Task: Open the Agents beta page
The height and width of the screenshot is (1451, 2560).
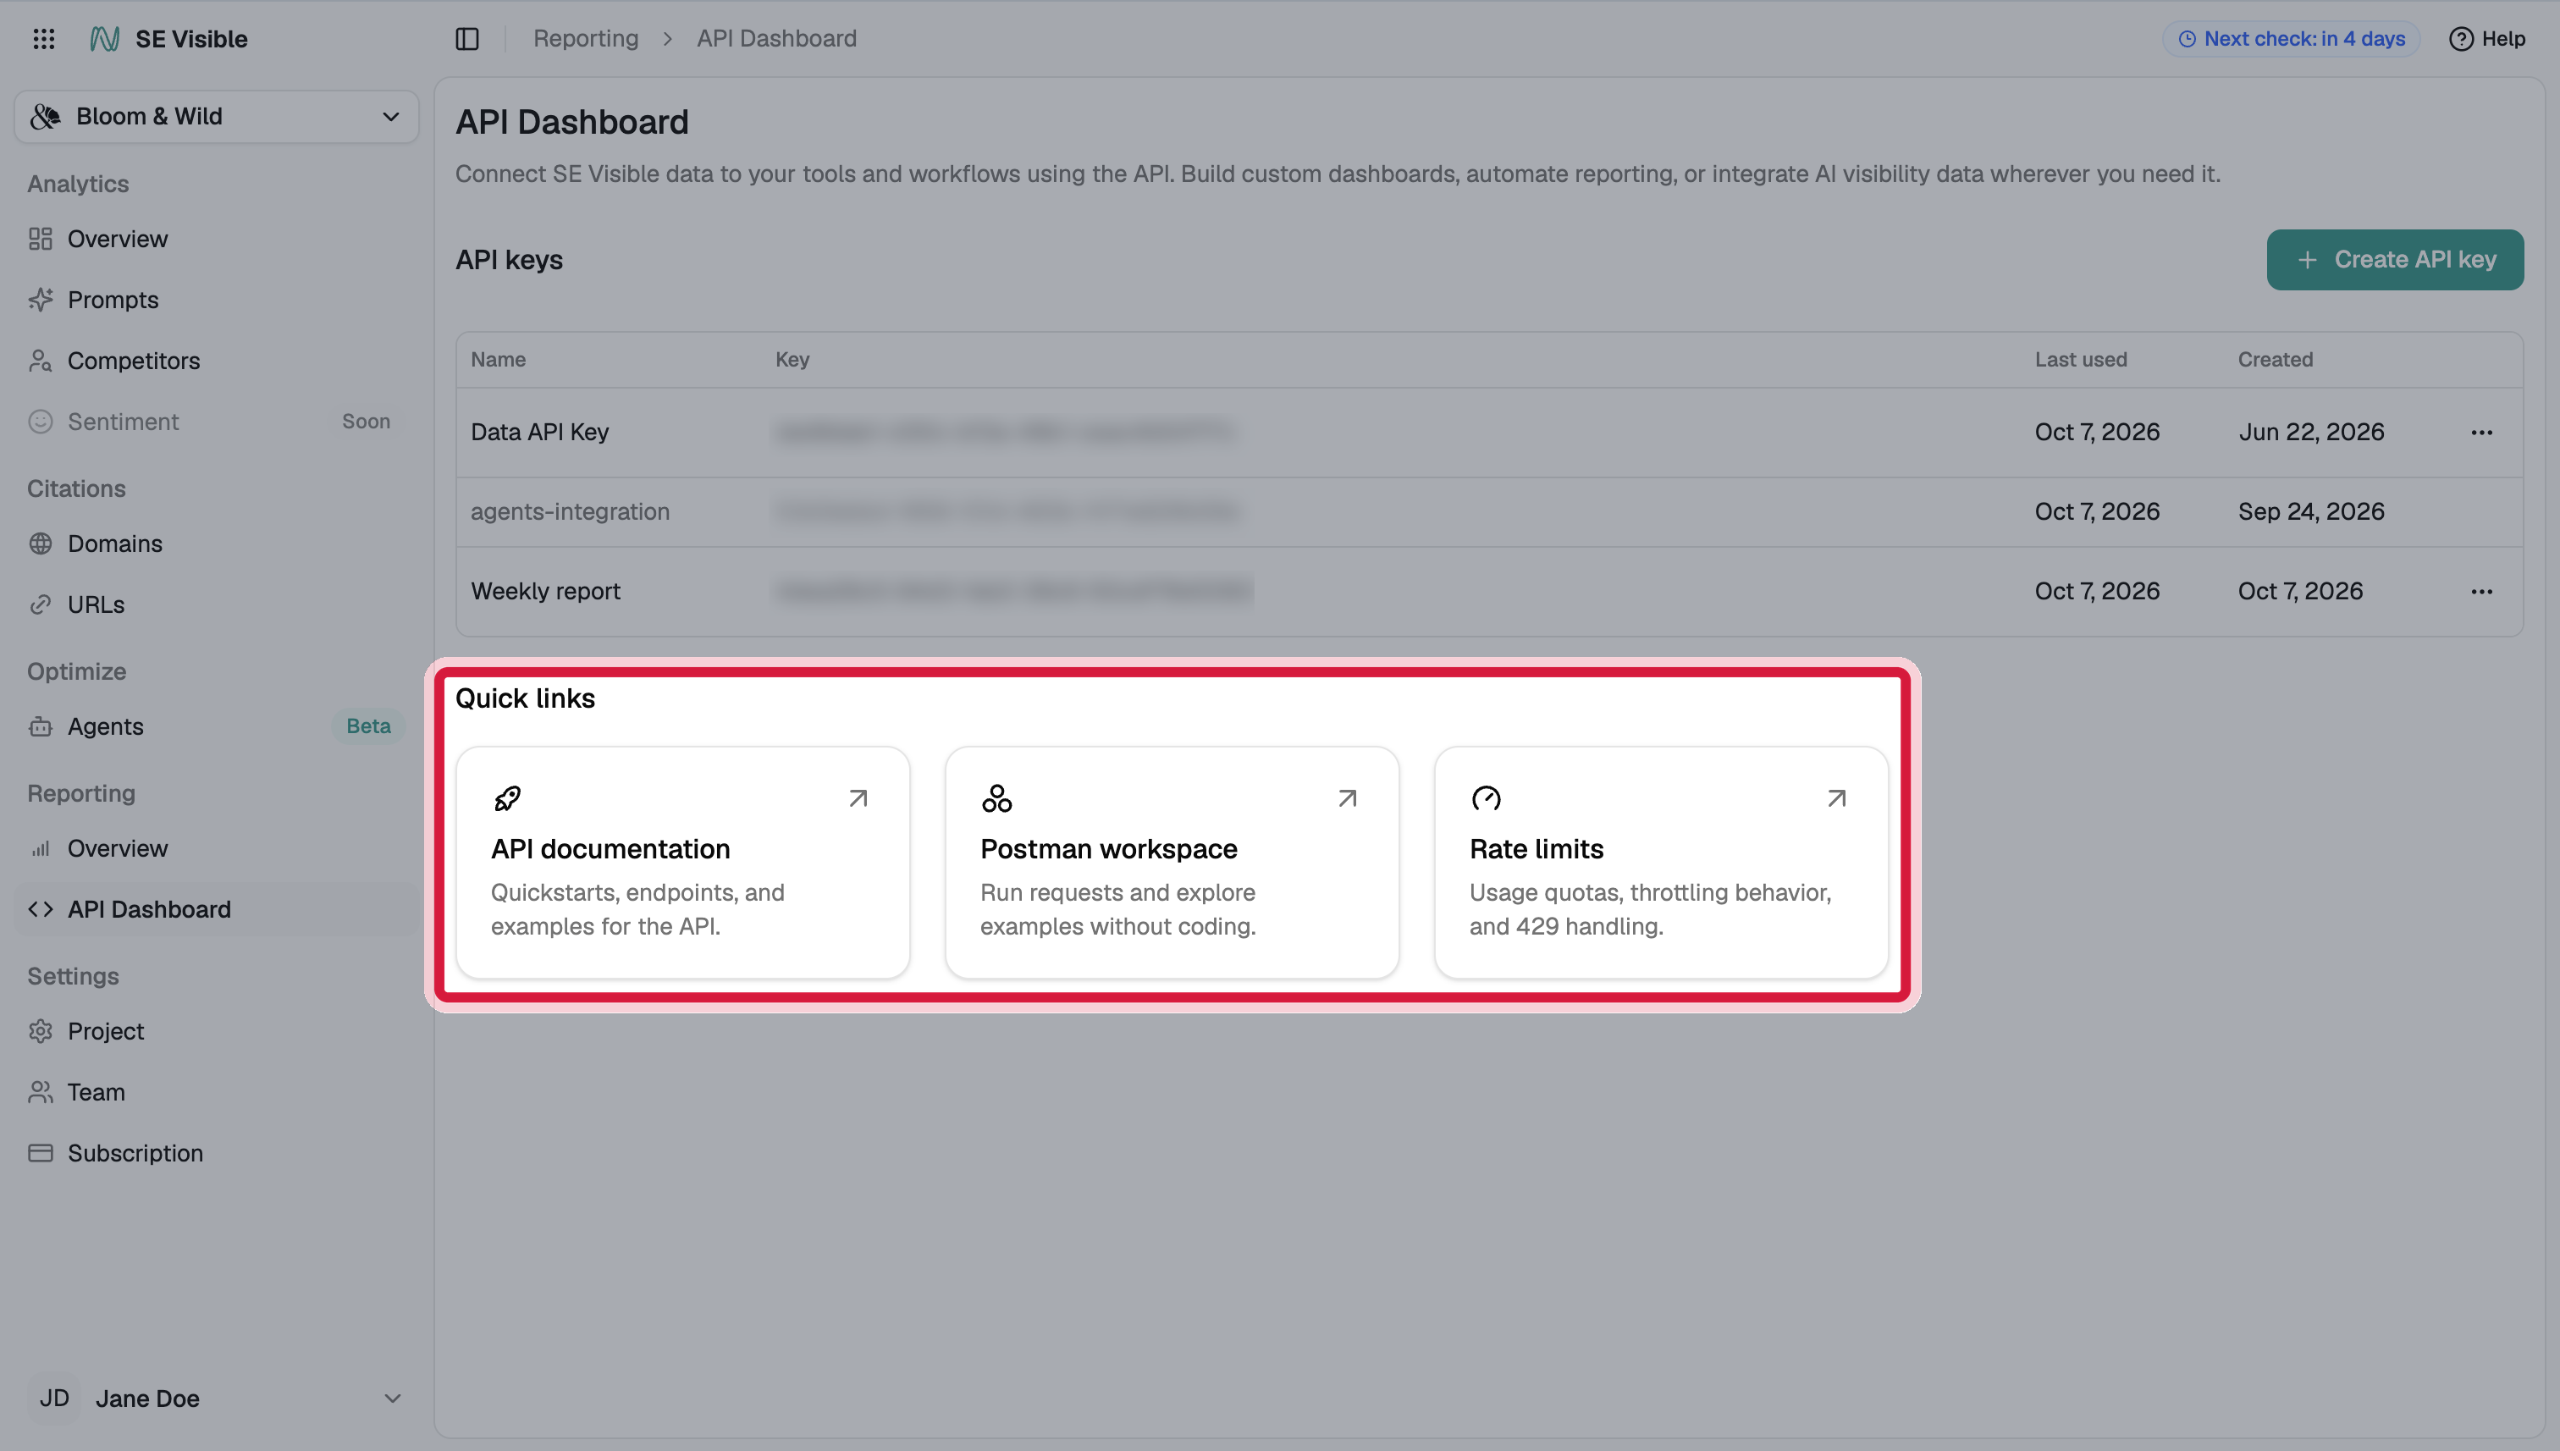Action: coord(216,726)
